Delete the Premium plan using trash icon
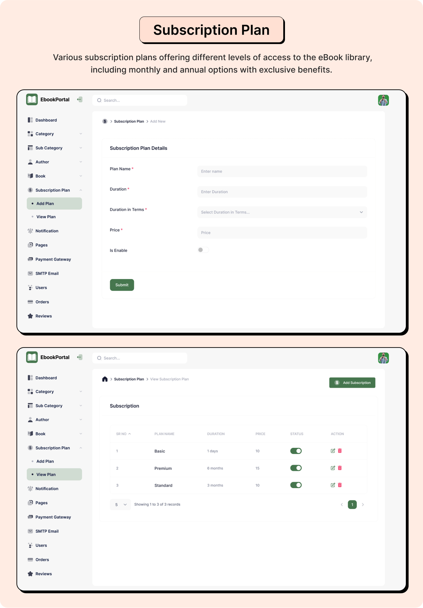The width and height of the screenshot is (423, 608). (x=340, y=468)
